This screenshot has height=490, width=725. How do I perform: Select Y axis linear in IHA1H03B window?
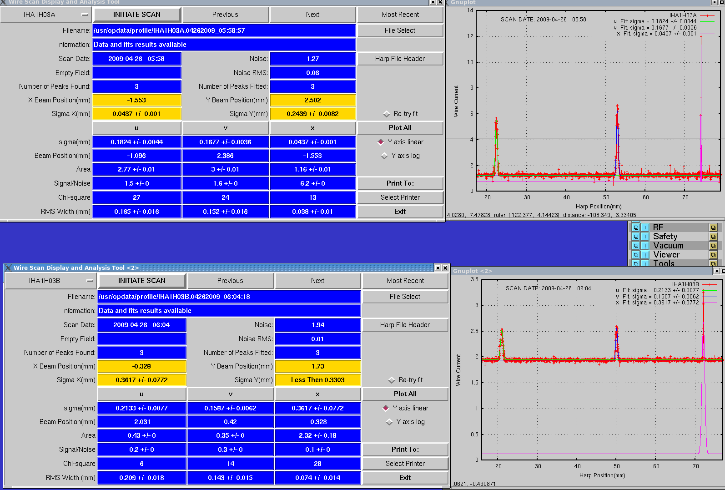(x=386, y=408)
